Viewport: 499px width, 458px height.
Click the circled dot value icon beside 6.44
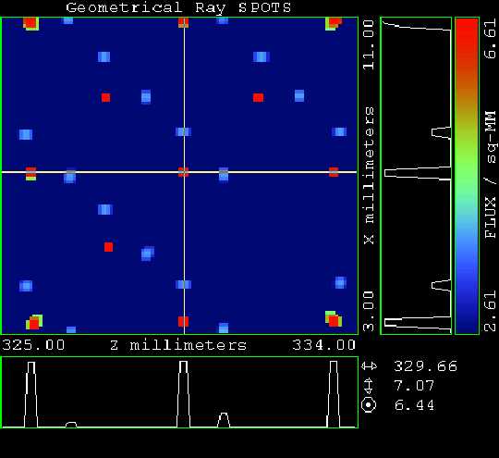[369, 405]
